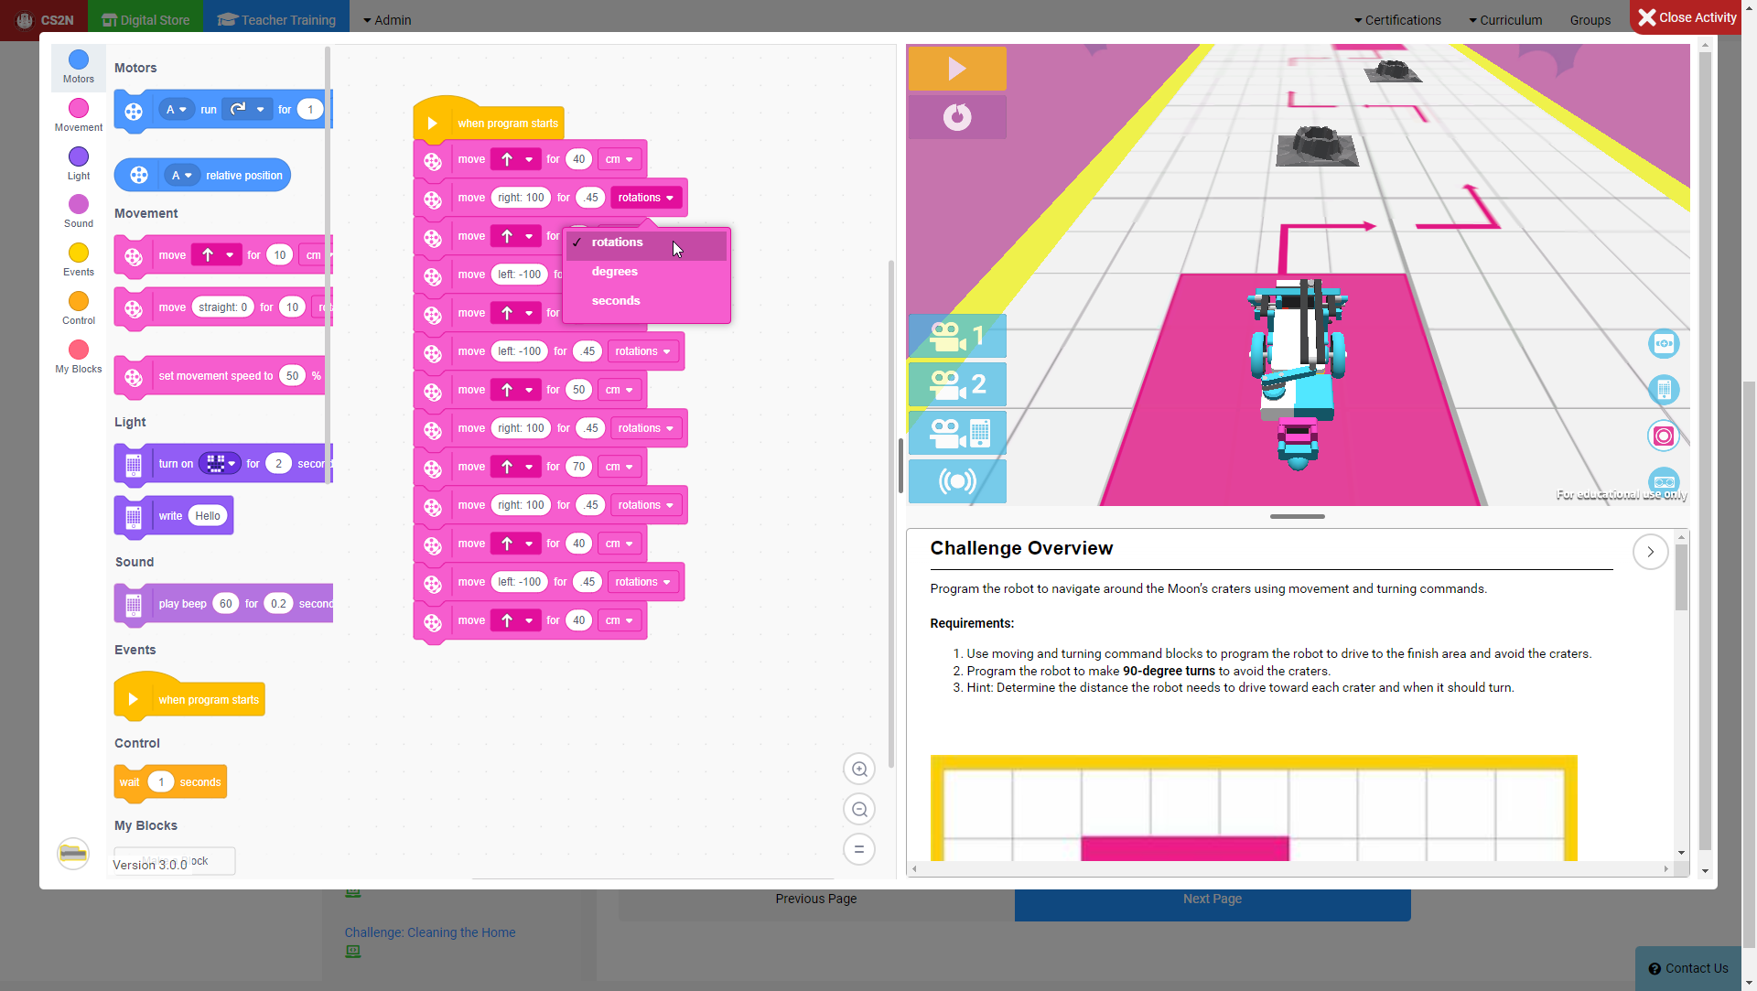1757x991 pixels.
Task: Open cm dropdown on move for 70 block
Action: point(620,467)
